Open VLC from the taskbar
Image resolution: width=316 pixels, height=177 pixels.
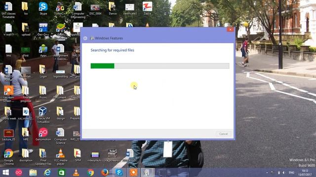pos(76,173)
